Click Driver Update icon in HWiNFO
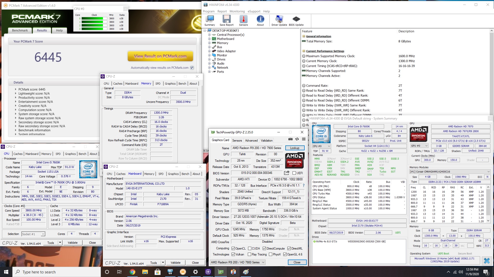The width and height of the screenshot is (494, 277). pyautogui.click(x=279, y=21)
